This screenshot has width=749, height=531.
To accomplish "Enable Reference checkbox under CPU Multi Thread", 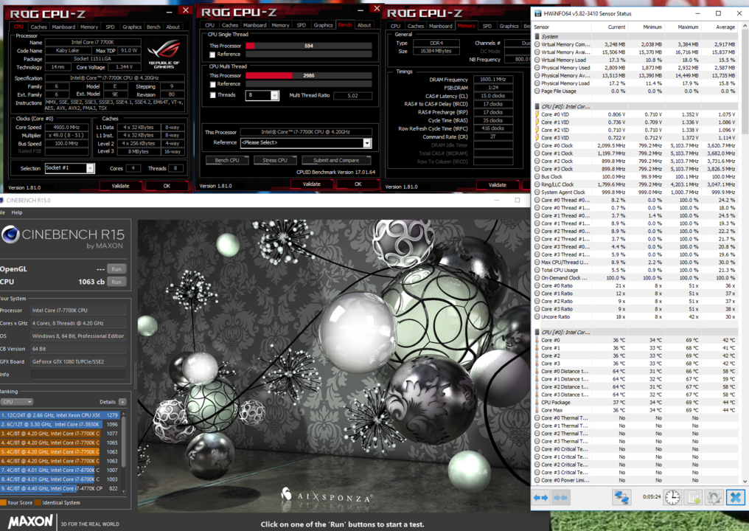I will click(x=212, y=85).
